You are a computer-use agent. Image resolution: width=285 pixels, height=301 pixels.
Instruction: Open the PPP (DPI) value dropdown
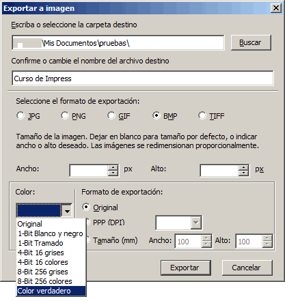click(196, 223)
